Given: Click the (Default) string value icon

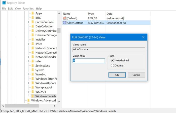Looking at the screenshot, I should [64, 18].
